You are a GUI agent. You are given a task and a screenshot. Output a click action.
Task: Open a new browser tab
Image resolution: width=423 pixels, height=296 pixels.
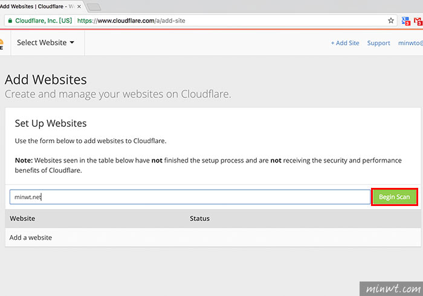pyautogui.click(x=94, y=7)
